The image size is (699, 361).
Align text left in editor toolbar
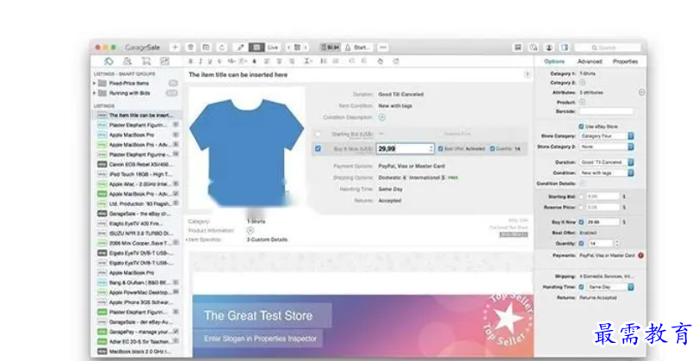(x=267, y=61)
